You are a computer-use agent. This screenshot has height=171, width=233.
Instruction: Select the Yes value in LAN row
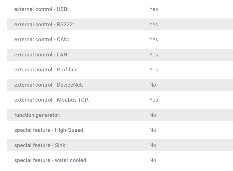click(154, 54)
